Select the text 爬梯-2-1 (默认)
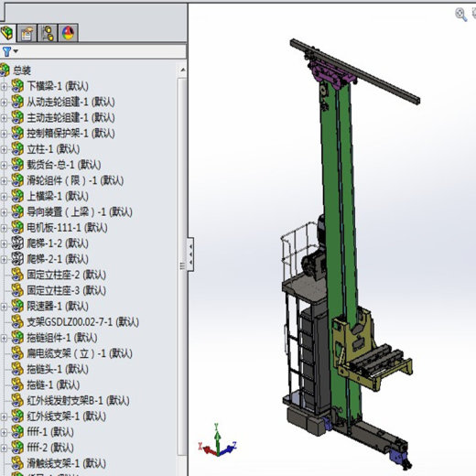The image size is (476, 476). (58, 259)
